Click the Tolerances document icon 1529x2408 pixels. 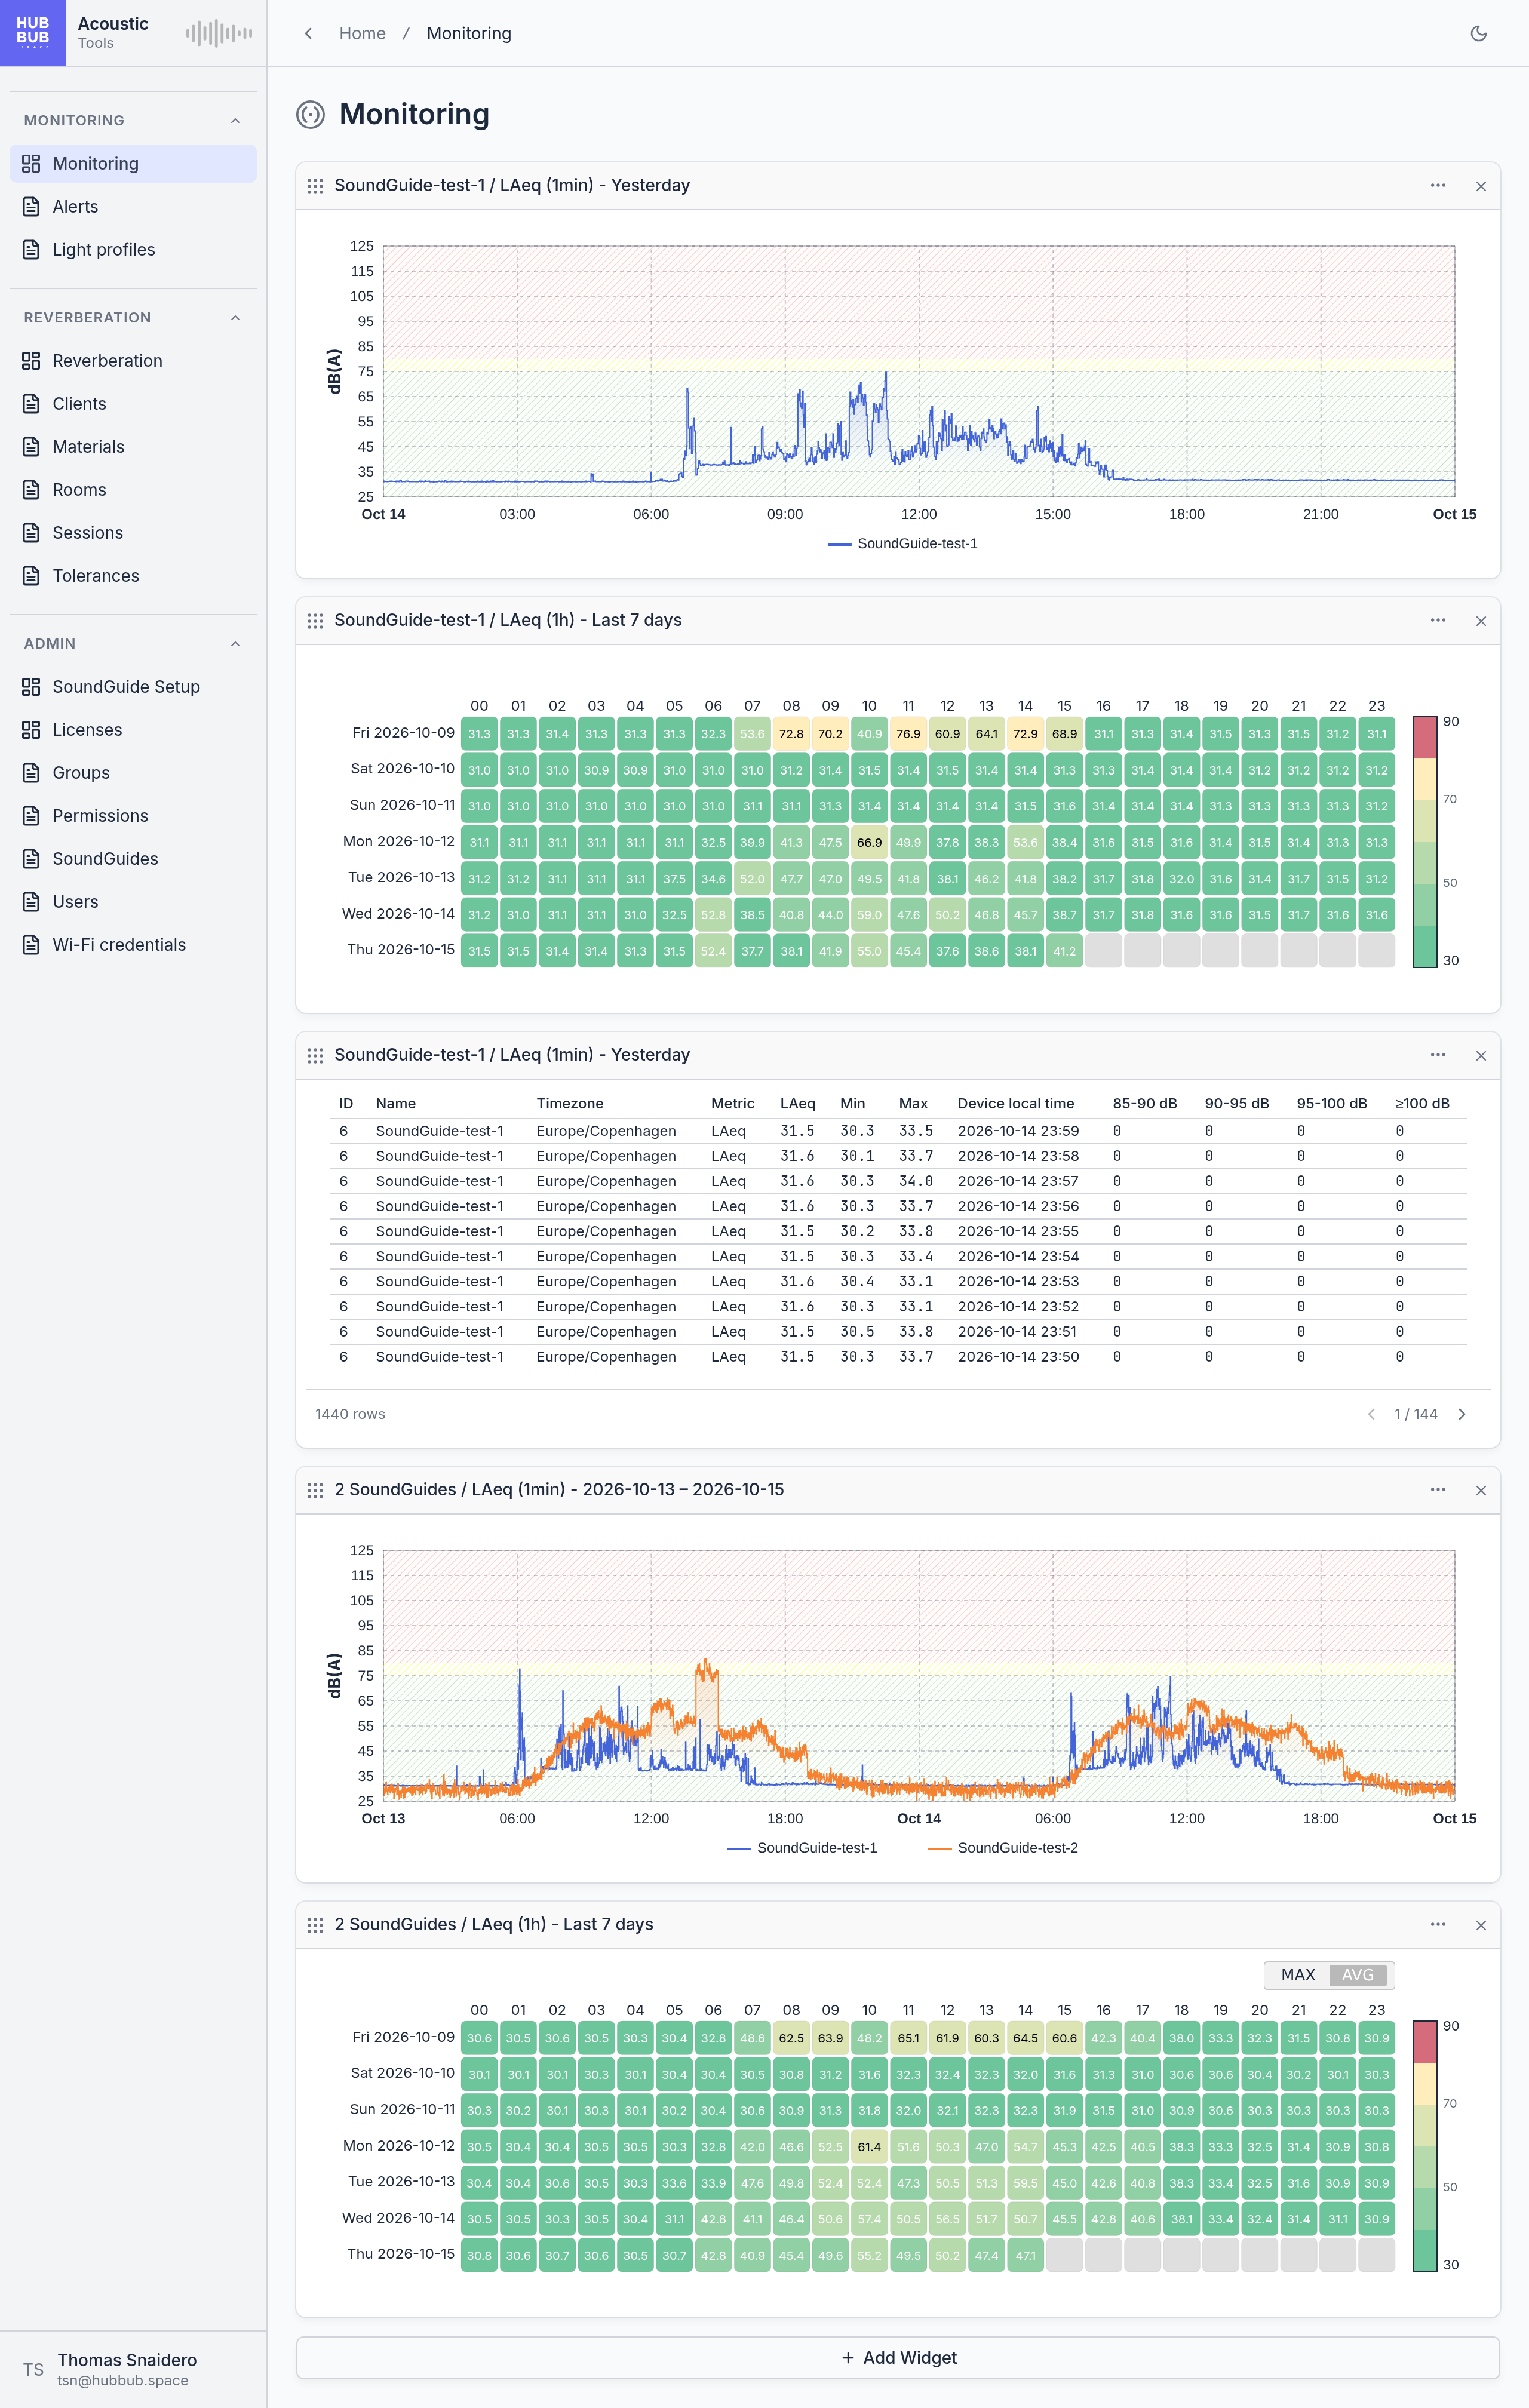tap(31, 576)
